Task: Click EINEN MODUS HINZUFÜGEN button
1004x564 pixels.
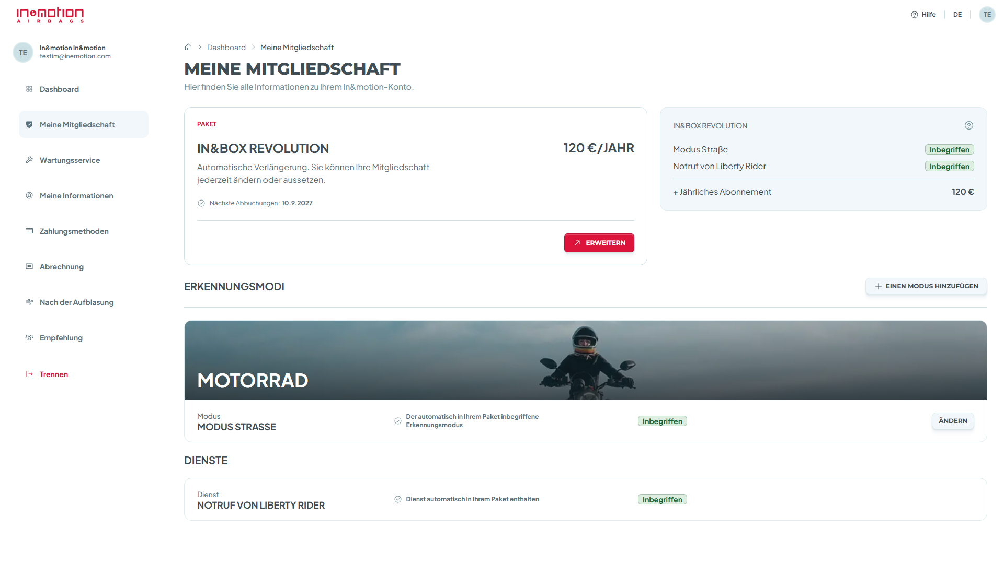Action: 926,286
